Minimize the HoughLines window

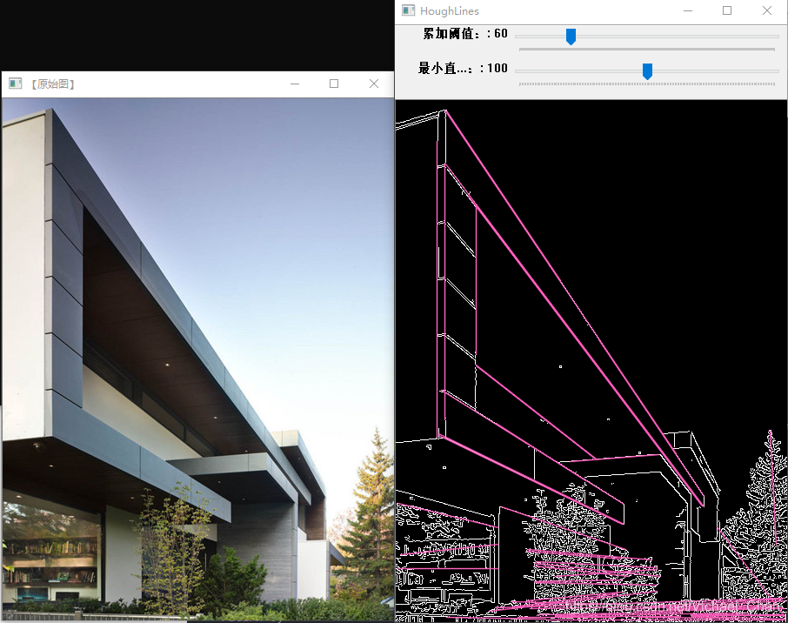[688, 10]
